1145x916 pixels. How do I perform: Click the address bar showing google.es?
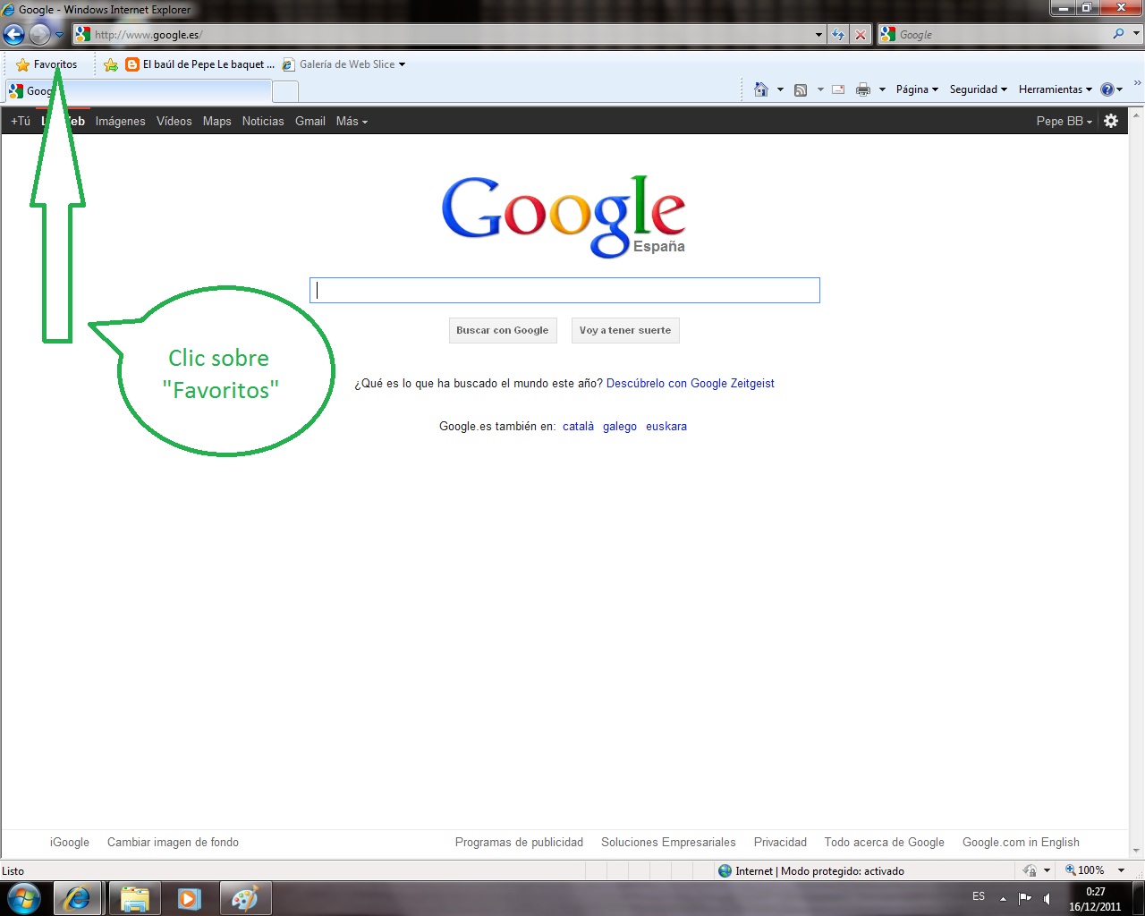(443, 35)
